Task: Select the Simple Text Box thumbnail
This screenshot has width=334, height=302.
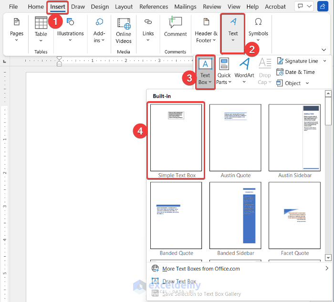Action: 176,141
